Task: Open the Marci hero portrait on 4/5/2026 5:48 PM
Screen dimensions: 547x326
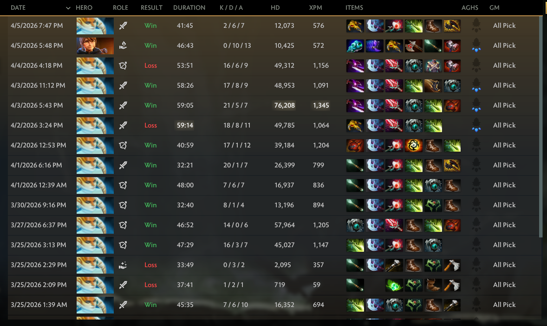Action: pos(95,45)
